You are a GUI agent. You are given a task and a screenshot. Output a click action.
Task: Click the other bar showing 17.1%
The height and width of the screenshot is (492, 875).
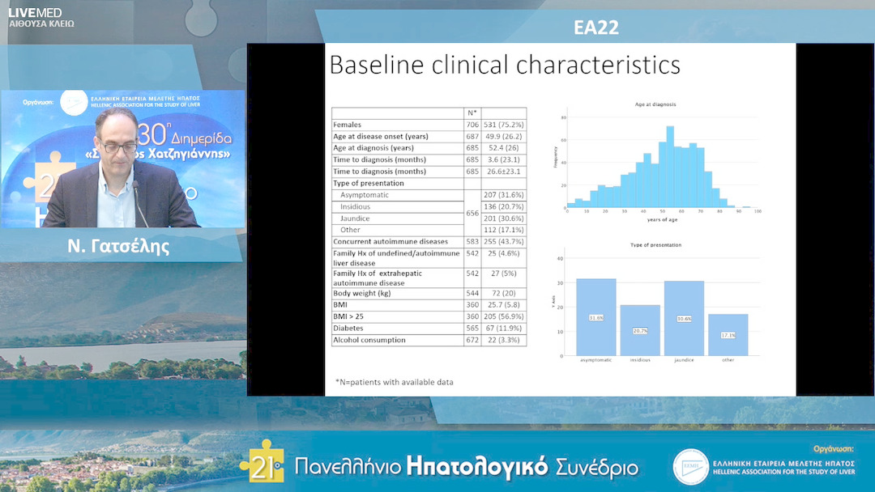tap(728, 334)
